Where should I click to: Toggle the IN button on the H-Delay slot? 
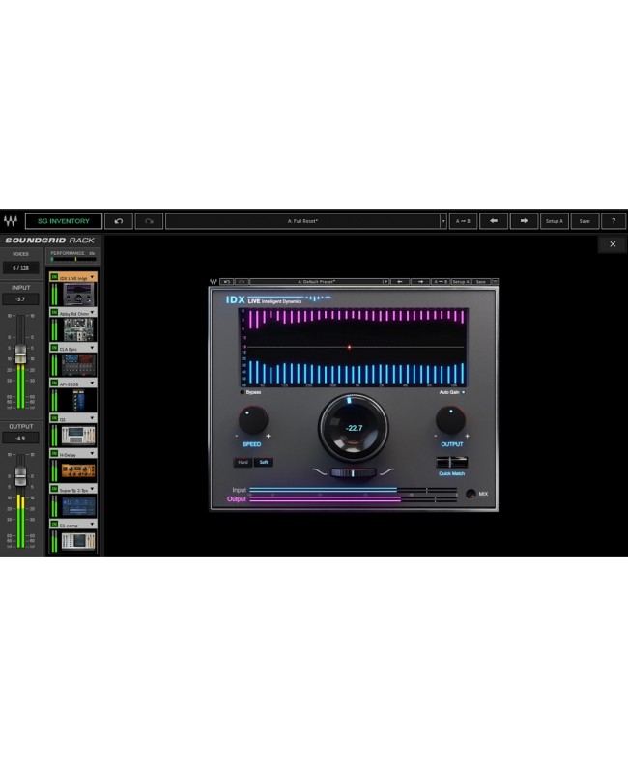(x=54, y=453)
